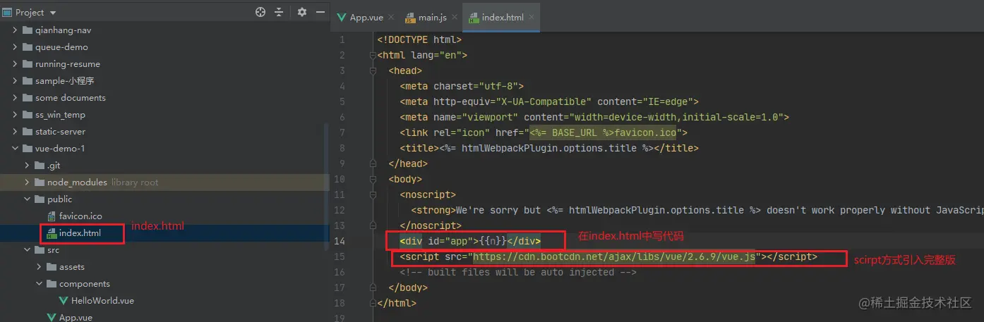Close the main.js tab
The width and height of the screenshot is (984, 322).
454,17
